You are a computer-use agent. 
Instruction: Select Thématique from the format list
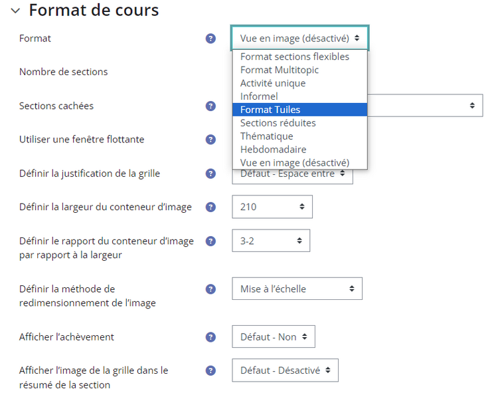pyautogui.click(x=299, y=136)
